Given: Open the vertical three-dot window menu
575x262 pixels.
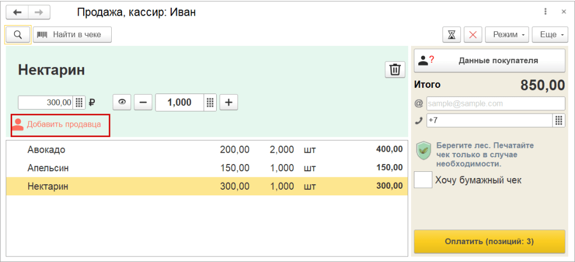Looking at the screenshot, I should point(545,12).
